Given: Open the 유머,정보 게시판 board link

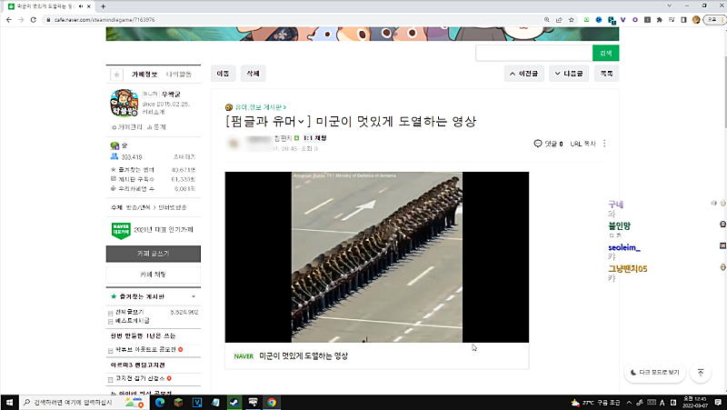Looking at the screenshot, I should (x=261, y=107).
